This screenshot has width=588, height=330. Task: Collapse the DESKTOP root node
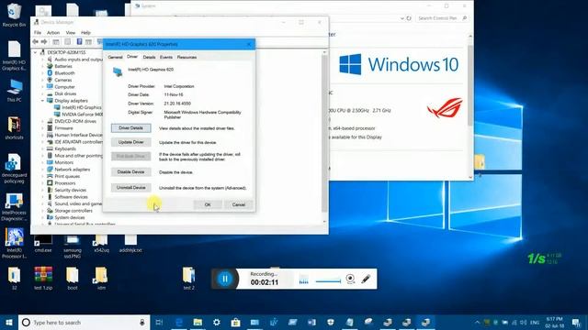pos(36,52)
